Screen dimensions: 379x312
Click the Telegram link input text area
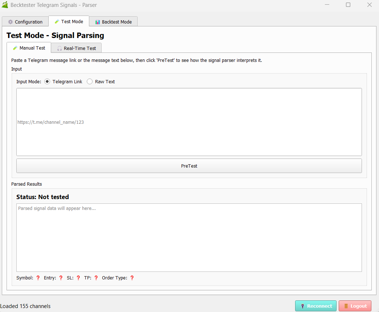[189, 122]
